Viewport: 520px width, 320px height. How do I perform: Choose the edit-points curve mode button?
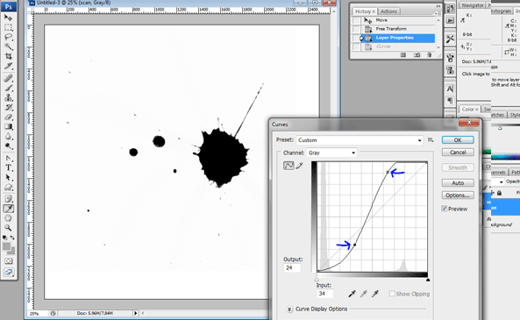(x=288, y=166)
